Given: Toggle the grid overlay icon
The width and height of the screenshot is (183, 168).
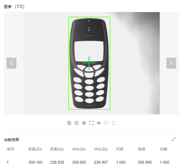Looking at the screenshot, I should (x=99, y=123).
